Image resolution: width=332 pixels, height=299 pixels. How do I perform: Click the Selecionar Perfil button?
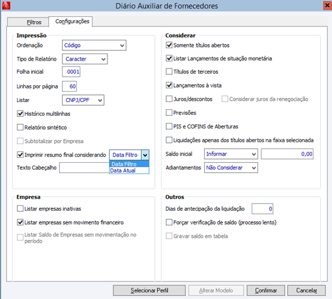[x=149, y=290]
